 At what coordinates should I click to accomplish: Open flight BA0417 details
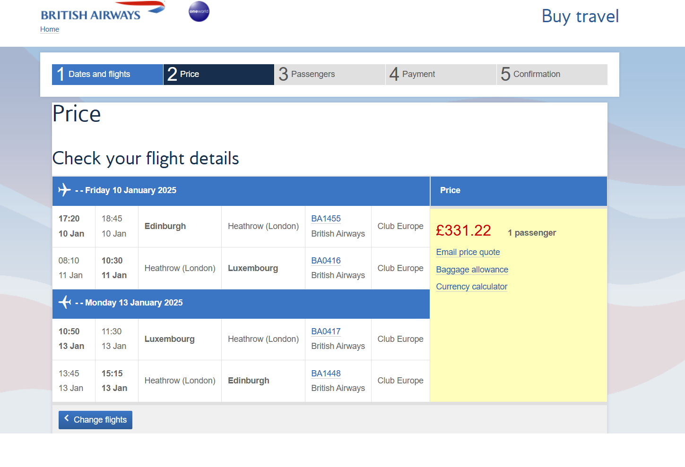point(326,331)
